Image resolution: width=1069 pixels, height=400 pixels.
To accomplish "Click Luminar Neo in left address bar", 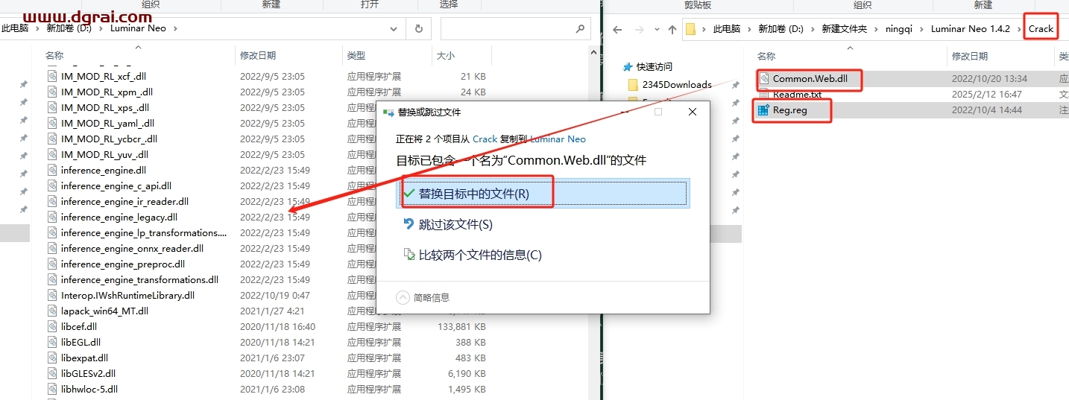I will pyautogui.click(x=138, y=28).
